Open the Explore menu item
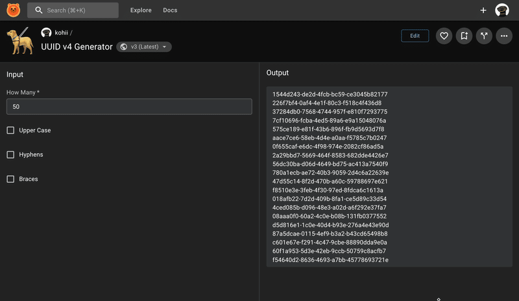519x301 pixels. click(141, 10)
